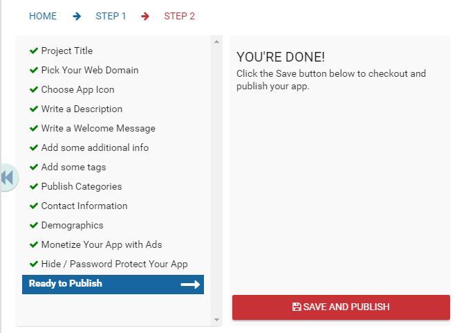Viewport: 457px width, 333px height.
Task: Click green checkmark beside Project Title
Action: coord(34,51)
